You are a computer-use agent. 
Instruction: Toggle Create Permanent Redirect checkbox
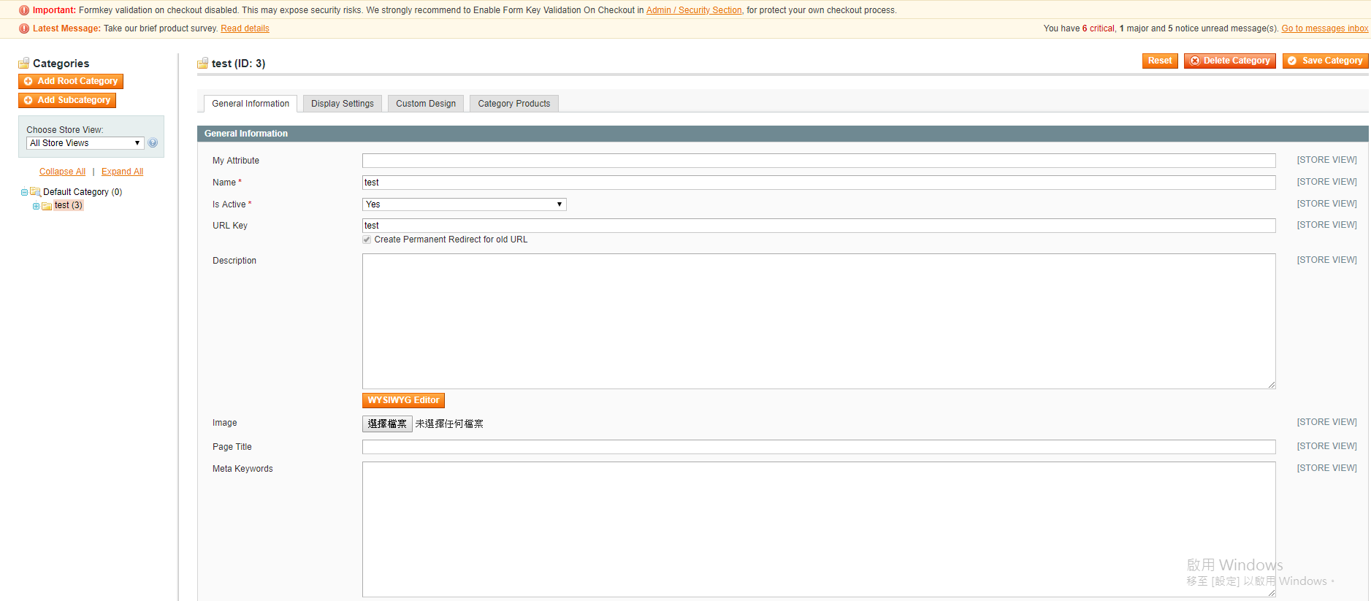[x=367, y=240]
